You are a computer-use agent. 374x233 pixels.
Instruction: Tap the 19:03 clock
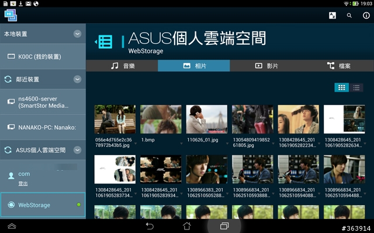click(x=366, y=3)
